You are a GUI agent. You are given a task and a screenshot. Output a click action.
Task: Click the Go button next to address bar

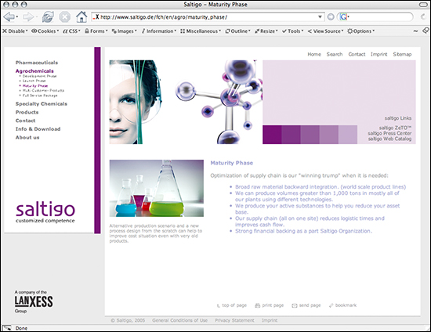(331, 17)
